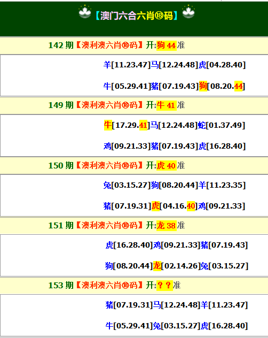Click highlighted 40 in 虎[04.16.40]
This screenshot has width=268, height=338.
(x=191, y=206)
